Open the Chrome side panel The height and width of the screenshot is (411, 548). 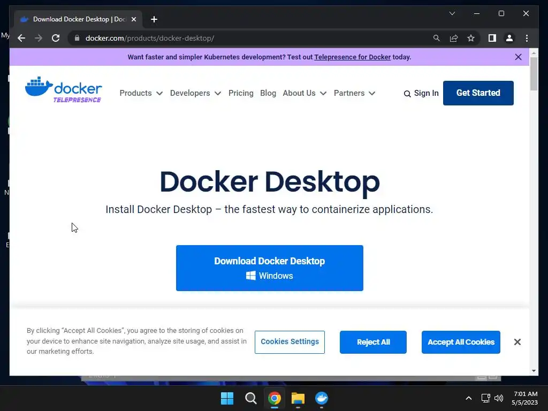[492, 38]
